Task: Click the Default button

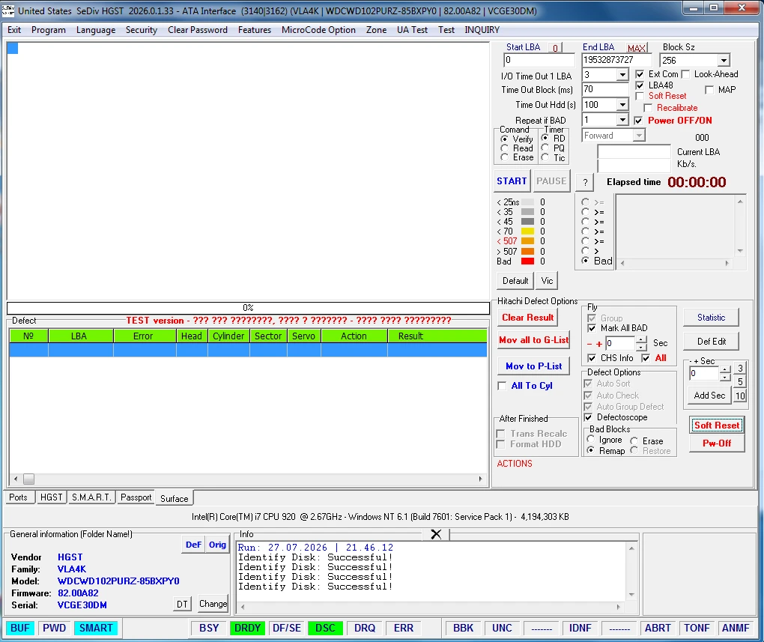Action: coord(515,281)
